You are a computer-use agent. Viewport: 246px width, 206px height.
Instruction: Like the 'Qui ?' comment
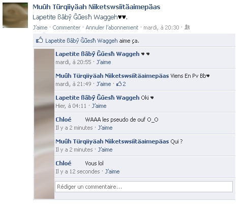coord(105,150)
